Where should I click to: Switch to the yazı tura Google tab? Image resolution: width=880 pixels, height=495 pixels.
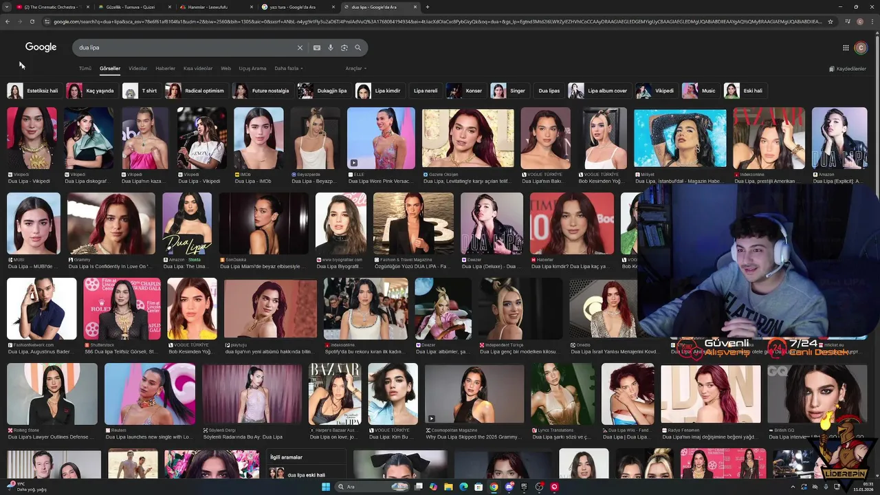pos(298,7)
